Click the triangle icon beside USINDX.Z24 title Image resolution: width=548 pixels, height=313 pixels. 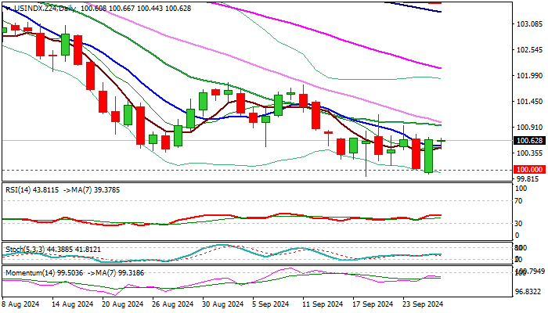click(5, 8)
